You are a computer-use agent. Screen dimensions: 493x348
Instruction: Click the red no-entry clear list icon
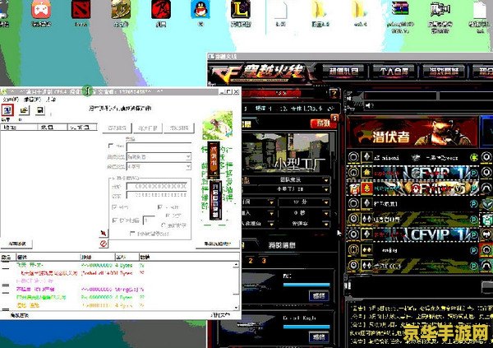pos(104,244)
